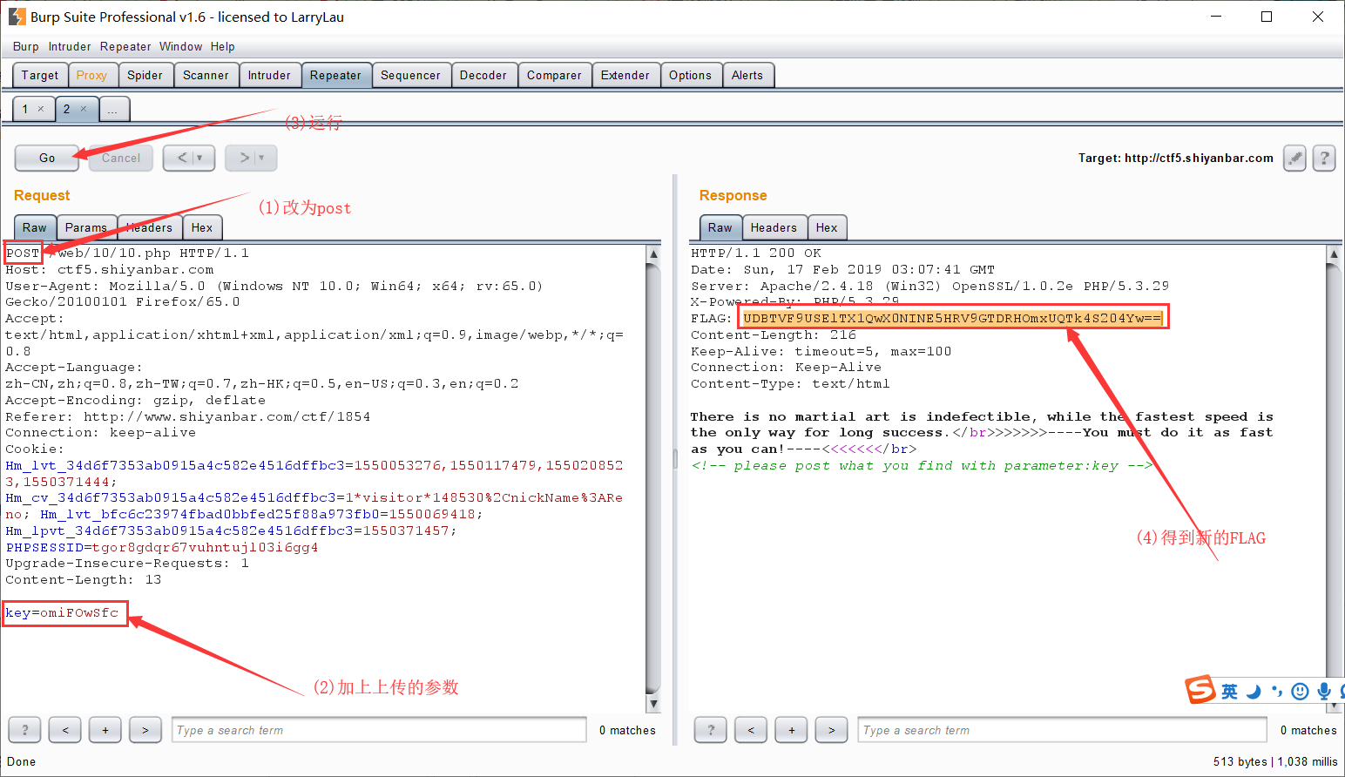Viewport: 1345px width, 777px height.
Task: Show the Request Hex view
Action: 202,227
